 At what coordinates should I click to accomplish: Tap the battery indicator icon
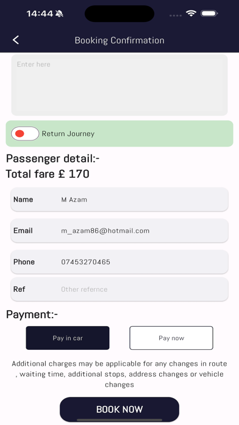coord(209,13)
